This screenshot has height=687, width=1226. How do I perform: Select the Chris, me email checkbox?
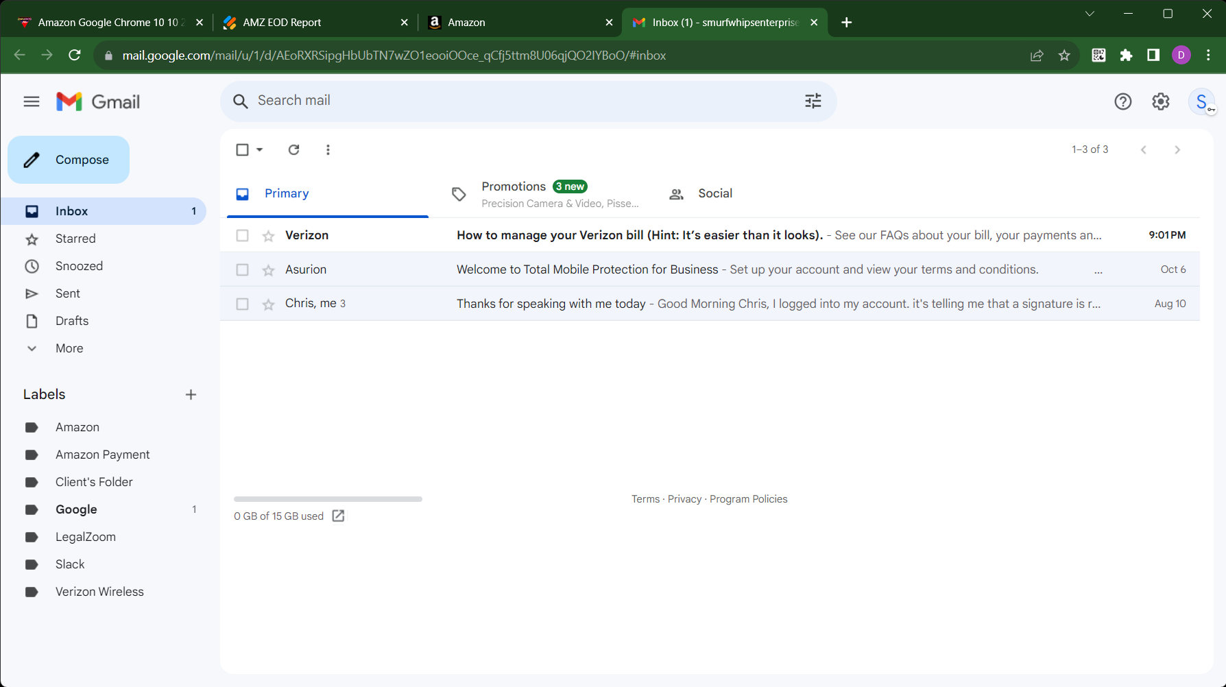[x=242, y=304]
